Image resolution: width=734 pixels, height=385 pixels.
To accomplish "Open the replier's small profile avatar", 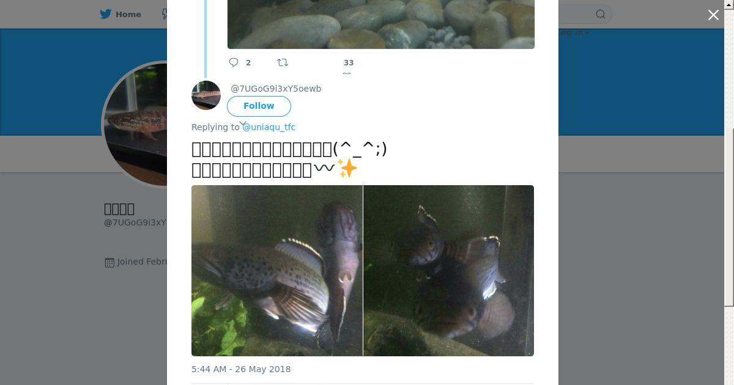I will pos(206,95).
